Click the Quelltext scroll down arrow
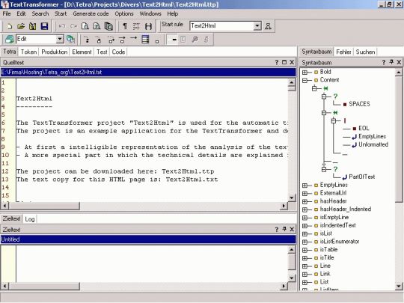 pyautogui.click(x=292, y=198)
